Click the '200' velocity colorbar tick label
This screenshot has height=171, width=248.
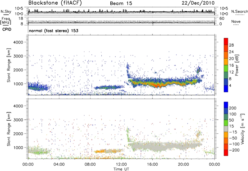(233, 108)
